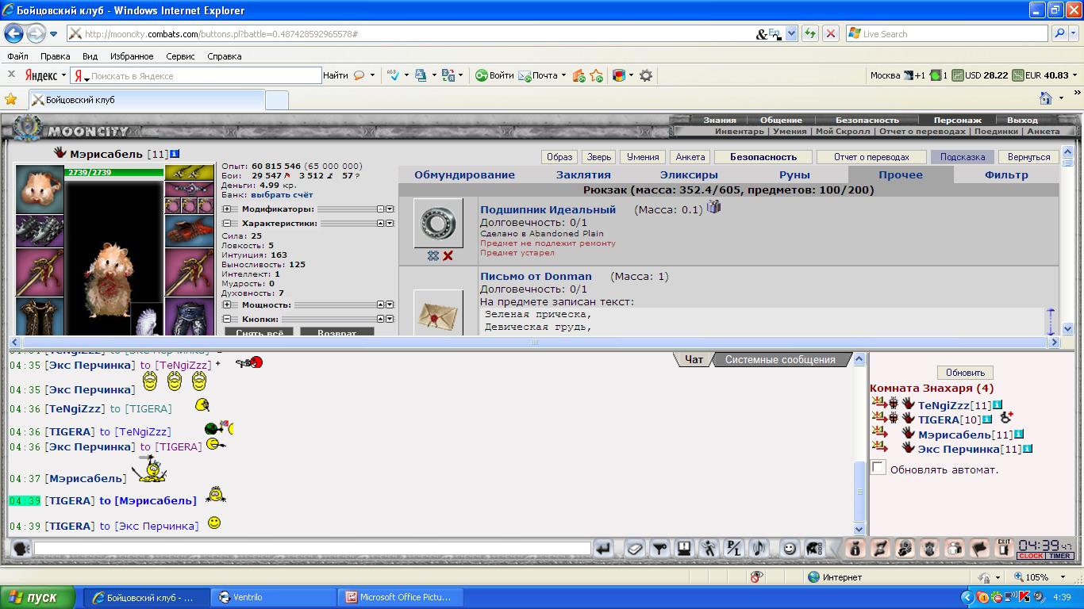This screenshot has width=1084, height=609.
Task: Expand the Модификаторы section with plus
Action: [227, 209]
